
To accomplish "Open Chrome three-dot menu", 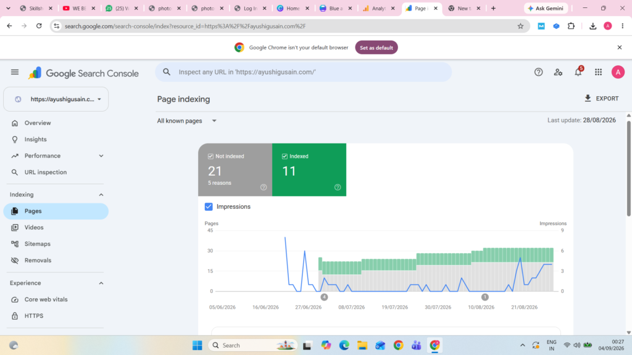I will [x=623, y=26].
